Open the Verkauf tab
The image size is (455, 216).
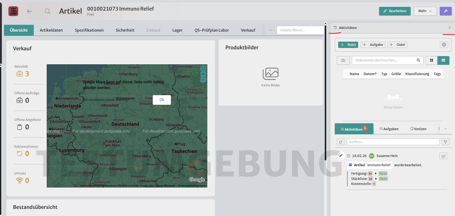(x=248, y=30)
